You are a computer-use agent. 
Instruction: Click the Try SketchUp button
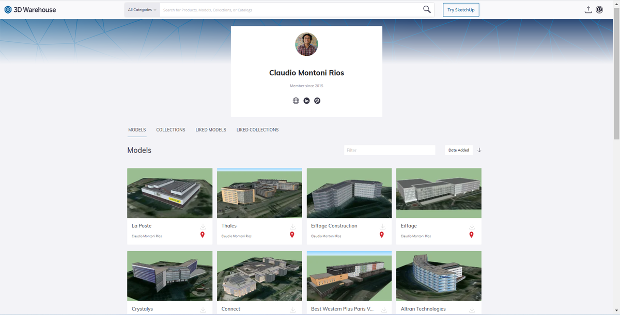[461, 10]
